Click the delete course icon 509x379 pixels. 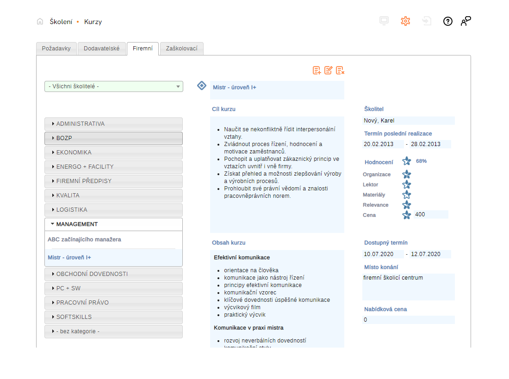pos(340,70)
